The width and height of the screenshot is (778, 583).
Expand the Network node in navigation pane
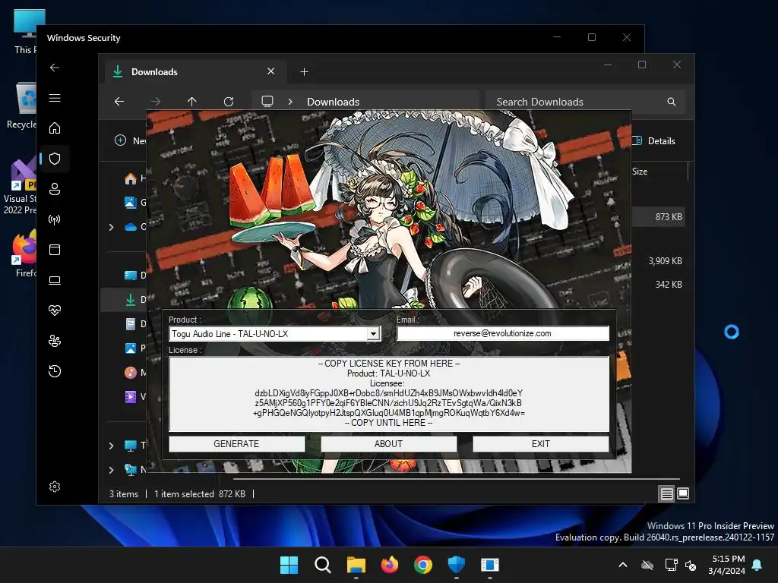coord(111,469)
